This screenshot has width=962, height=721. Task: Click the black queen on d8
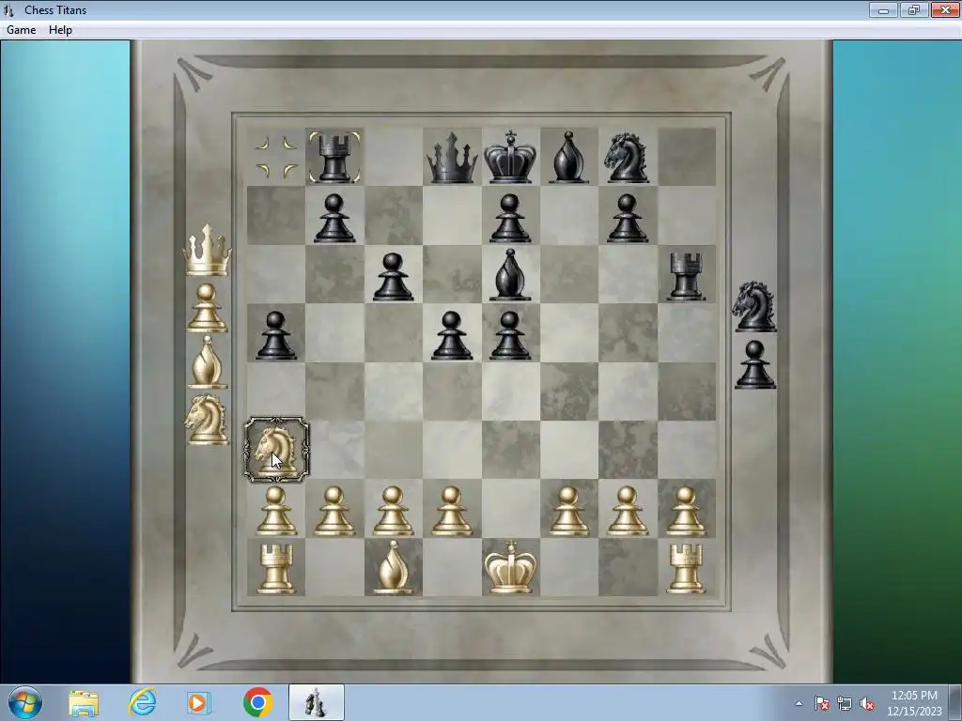pyautogui.click(x=452, y=158)
